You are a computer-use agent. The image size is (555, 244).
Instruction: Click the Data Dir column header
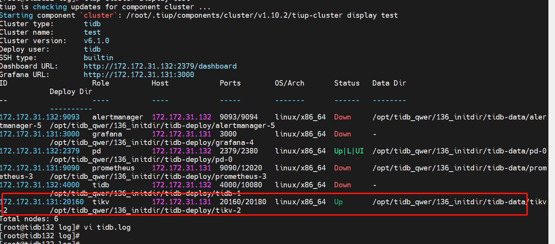click(389, 83)
